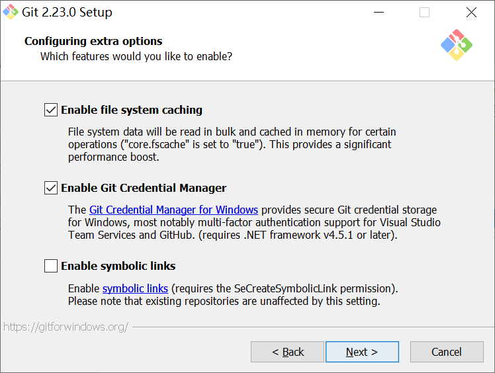The height and width of the screenshot is (373, 495).
Task: Click the "Configuring extra options" heading
Action: coord(93,41)
